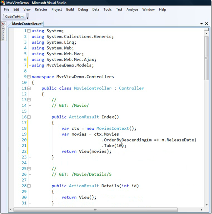
Task: Click 'ctx.Movies' on line 19
Action: [106, 134]
